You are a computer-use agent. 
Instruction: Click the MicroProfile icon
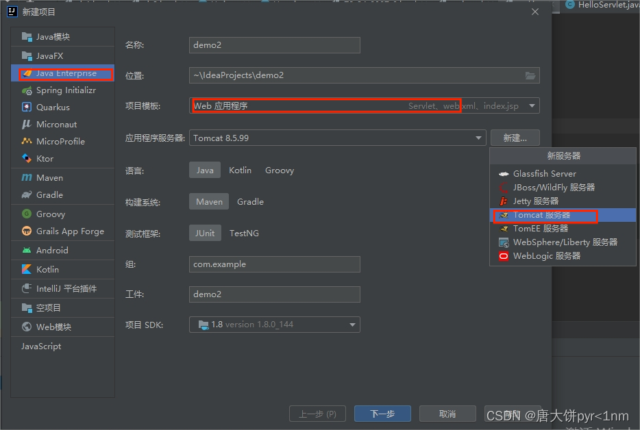27,141
